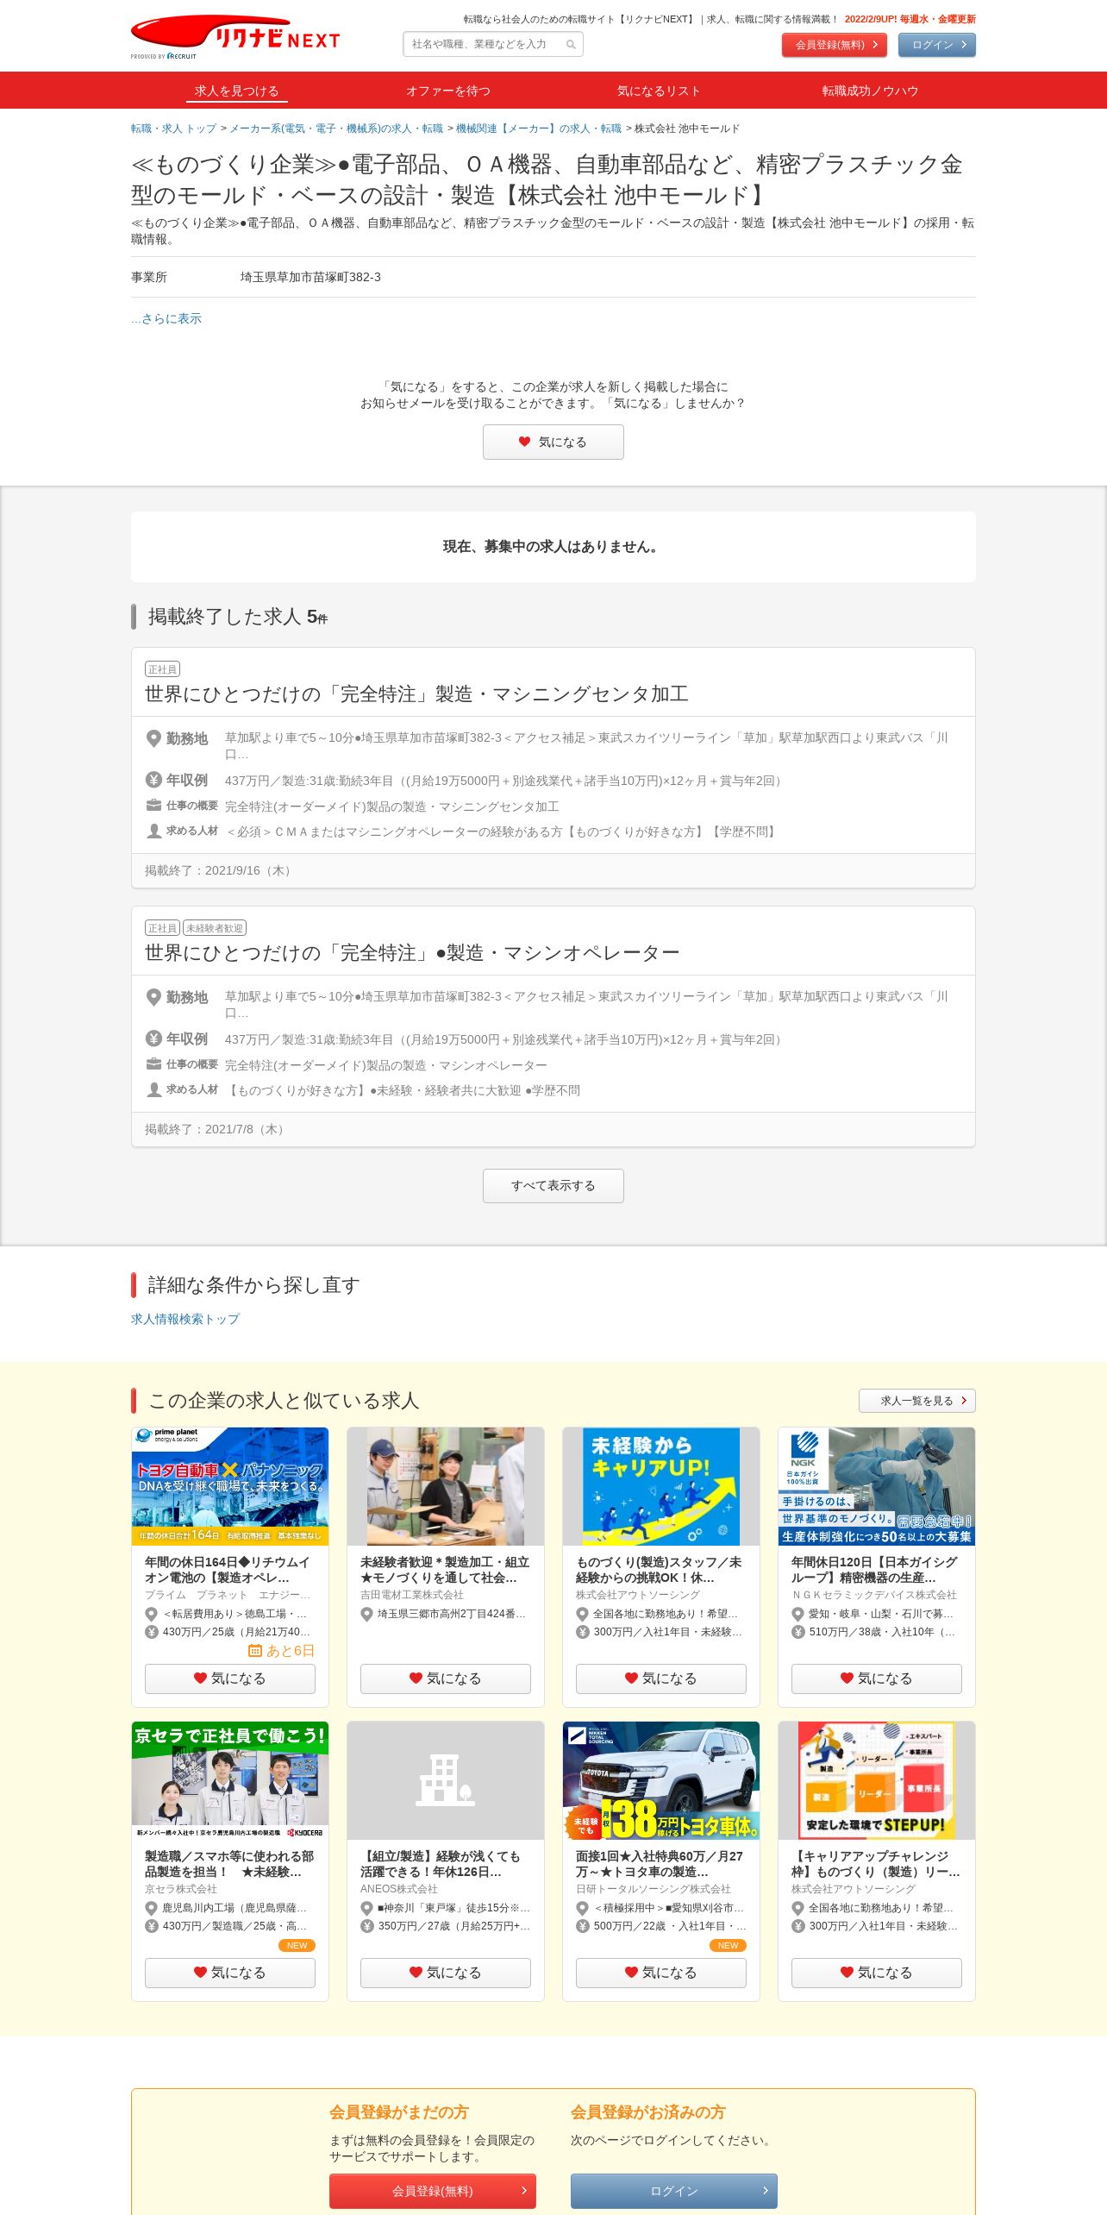Screen dimensions: 1107x2215
Task: Favorite the ものづくり(製造)スタッフ job with 気になる
Action: [661, 1679]
